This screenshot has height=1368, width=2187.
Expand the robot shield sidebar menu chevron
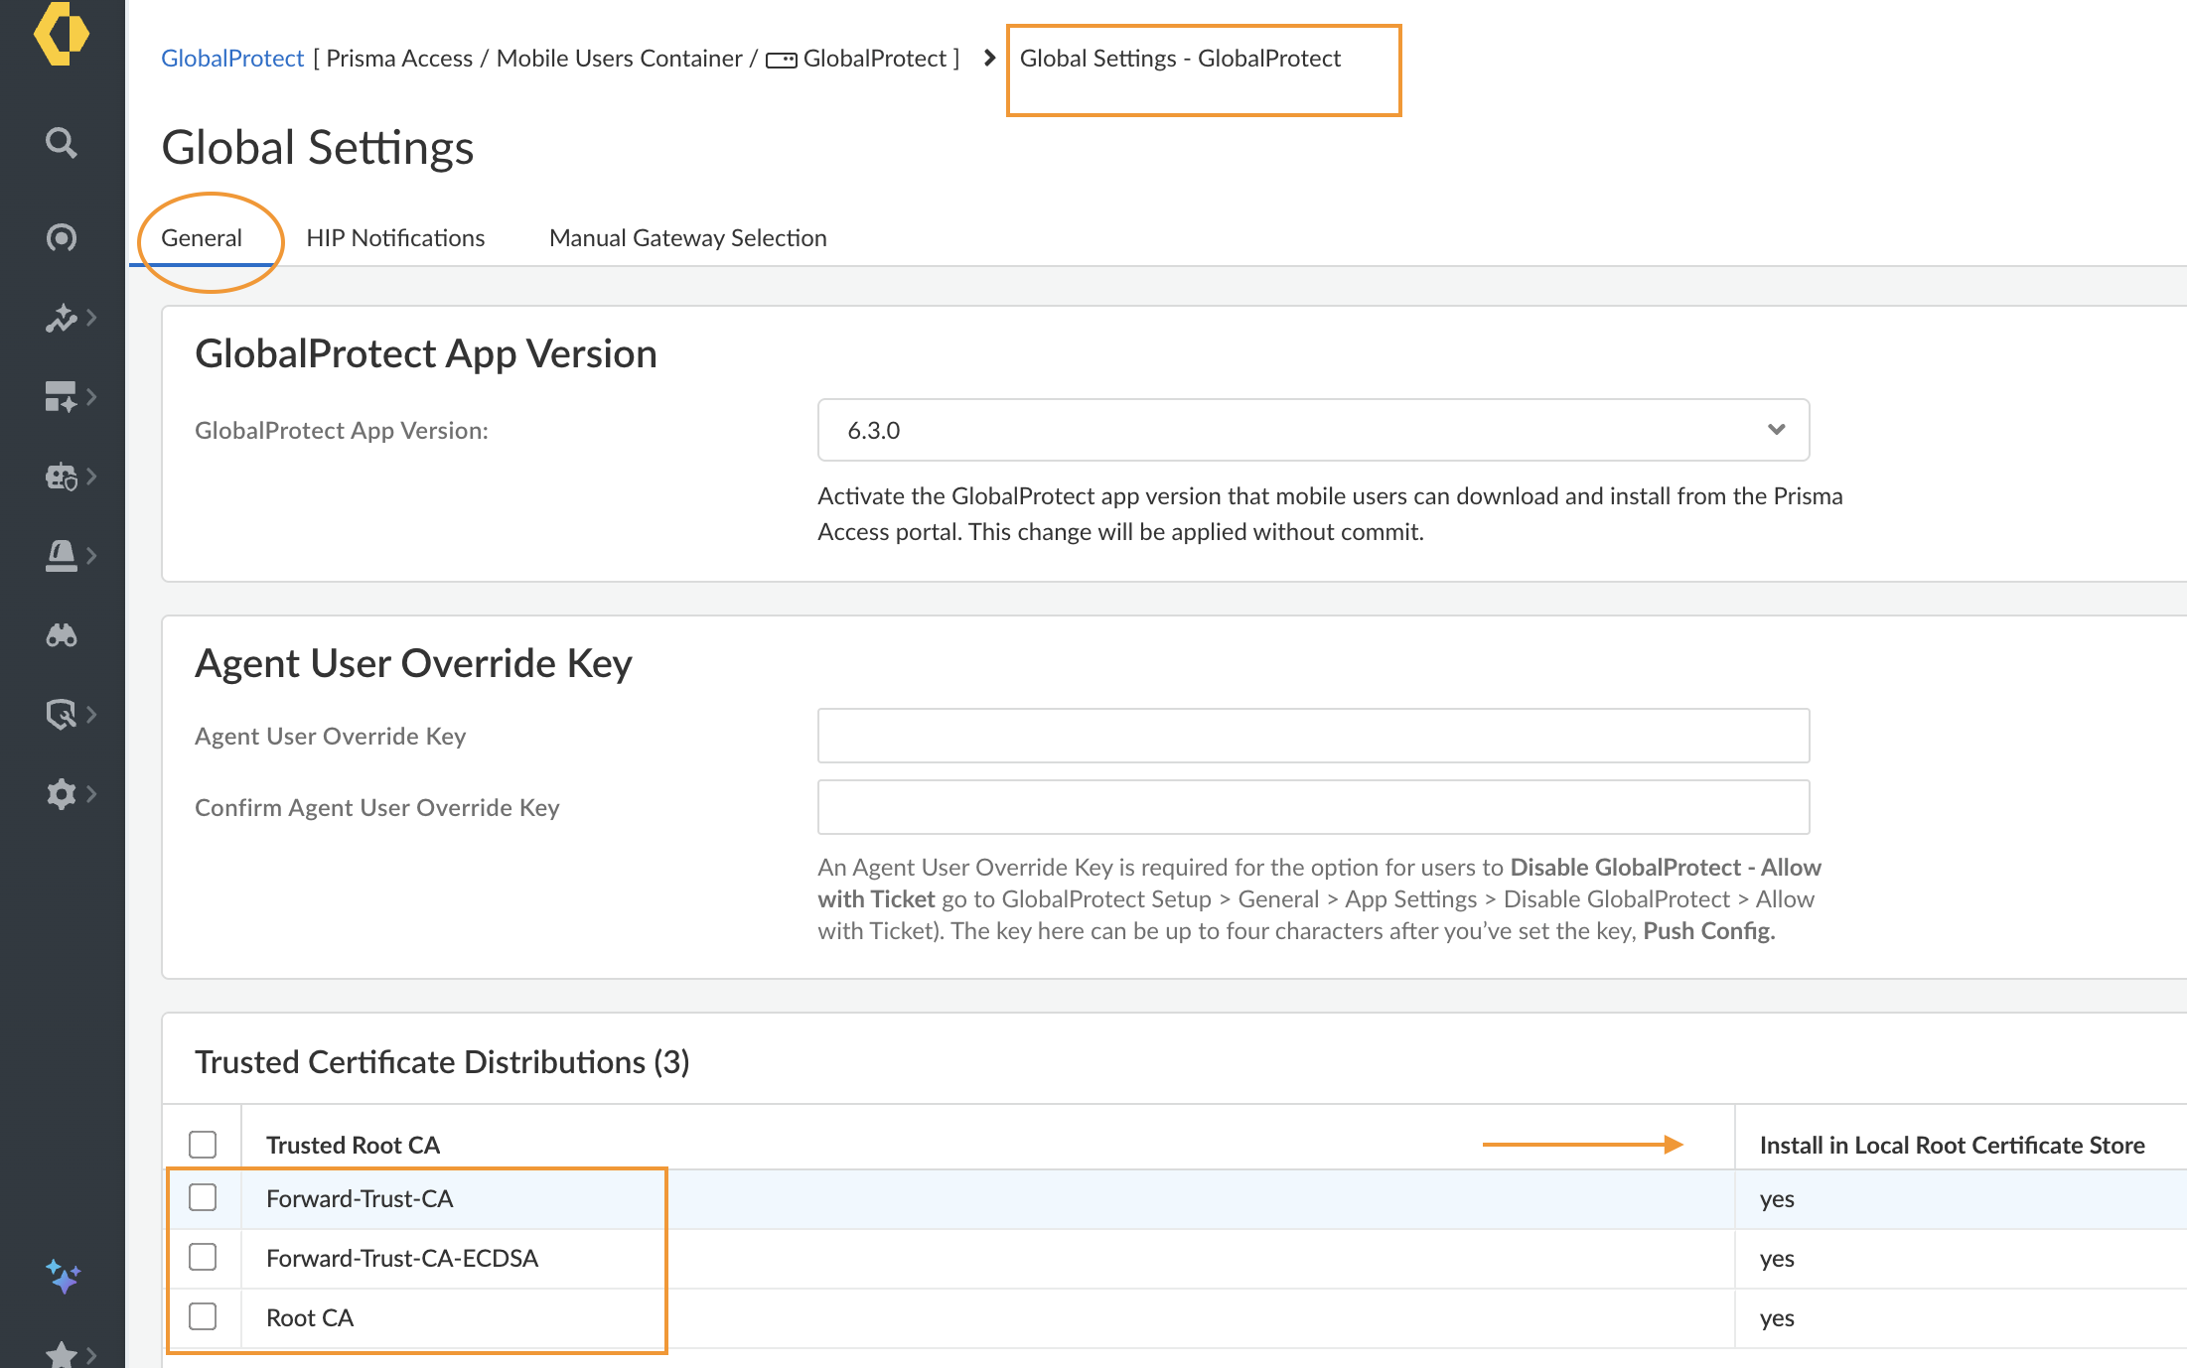click(x=91, y=477)
